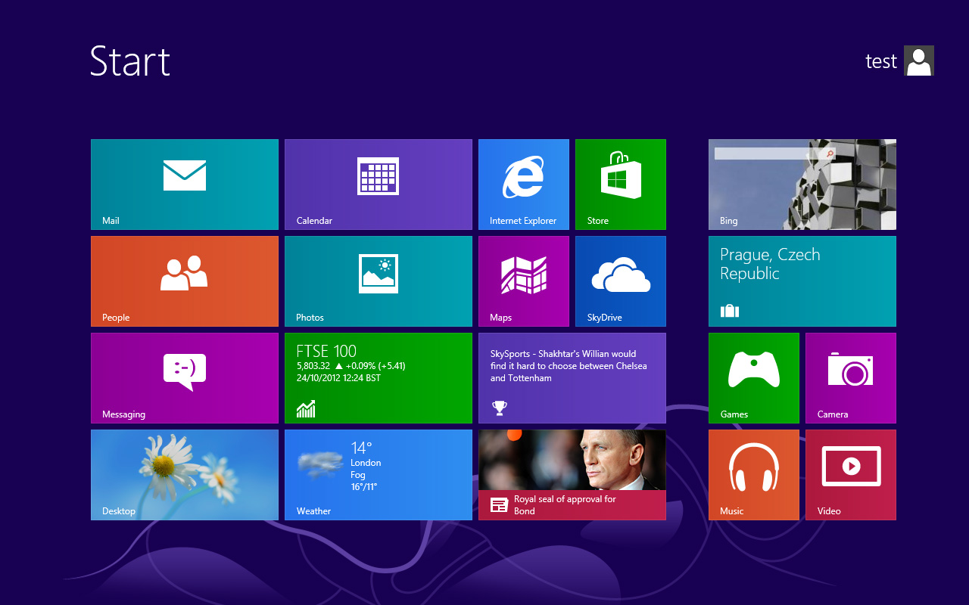Click the user name "test"
This screenshot has height=605, width=969.
(x=881, y=61)
